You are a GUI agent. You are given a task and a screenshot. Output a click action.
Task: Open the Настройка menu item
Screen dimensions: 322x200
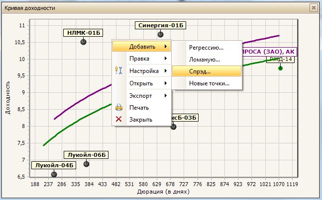pos(143,71)
